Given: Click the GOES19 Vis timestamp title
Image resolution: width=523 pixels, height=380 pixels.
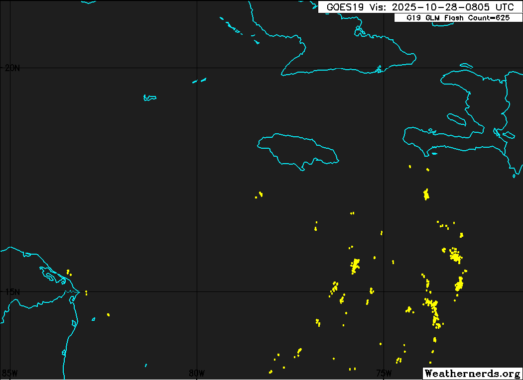Looking at the screenshot, I should point(419,7).
